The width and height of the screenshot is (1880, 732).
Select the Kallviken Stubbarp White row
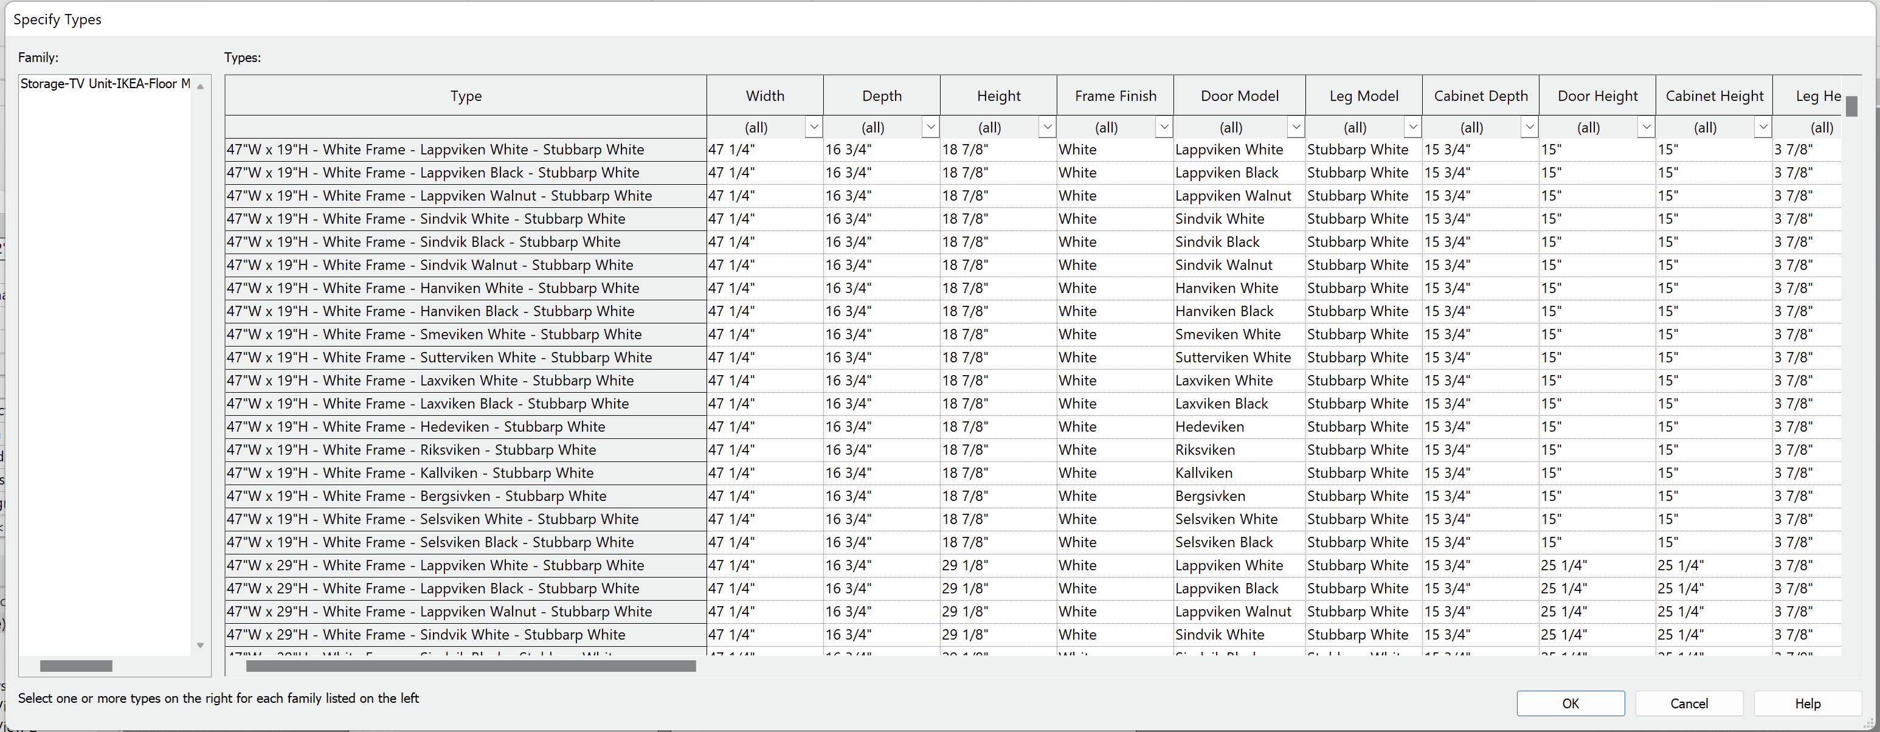pyautogui.click(x=466, y=472)
